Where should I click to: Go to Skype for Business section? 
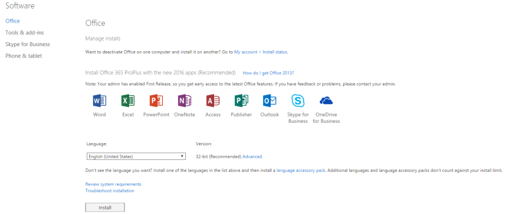(28, 44)
